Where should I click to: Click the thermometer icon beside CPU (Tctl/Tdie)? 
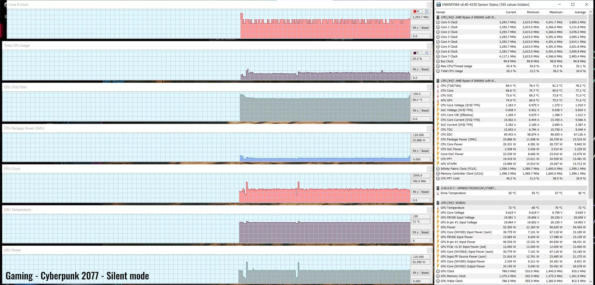tap(438, 86)
